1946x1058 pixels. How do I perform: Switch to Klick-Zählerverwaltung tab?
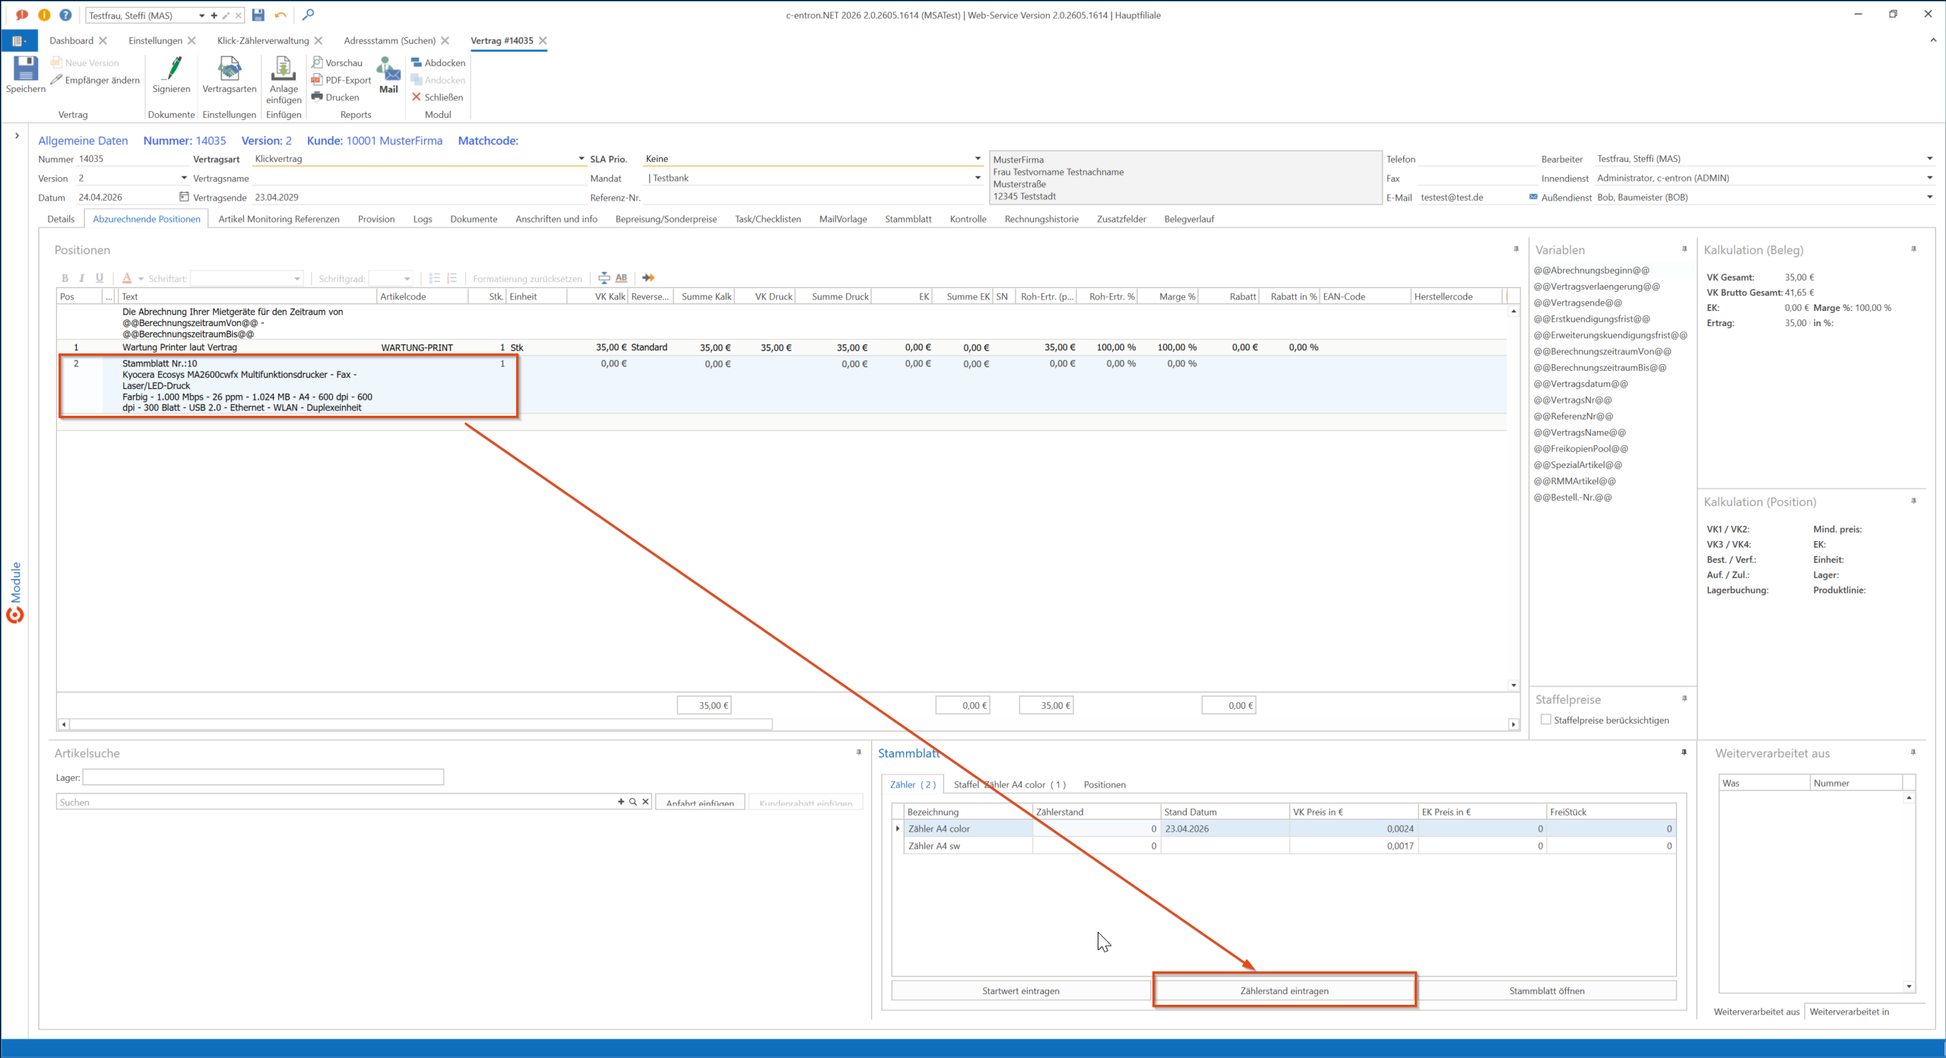(263, 41)
